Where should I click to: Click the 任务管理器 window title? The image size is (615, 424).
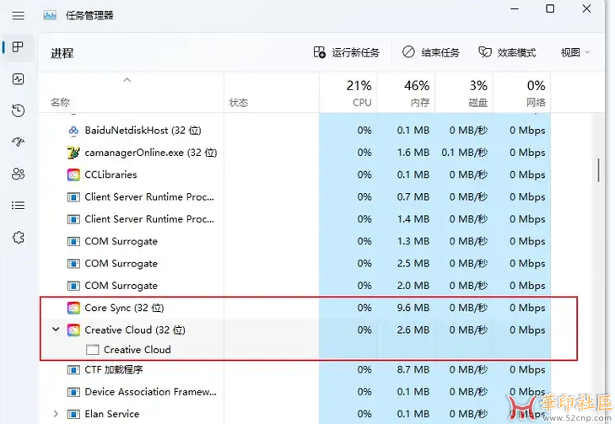(89, 15)
